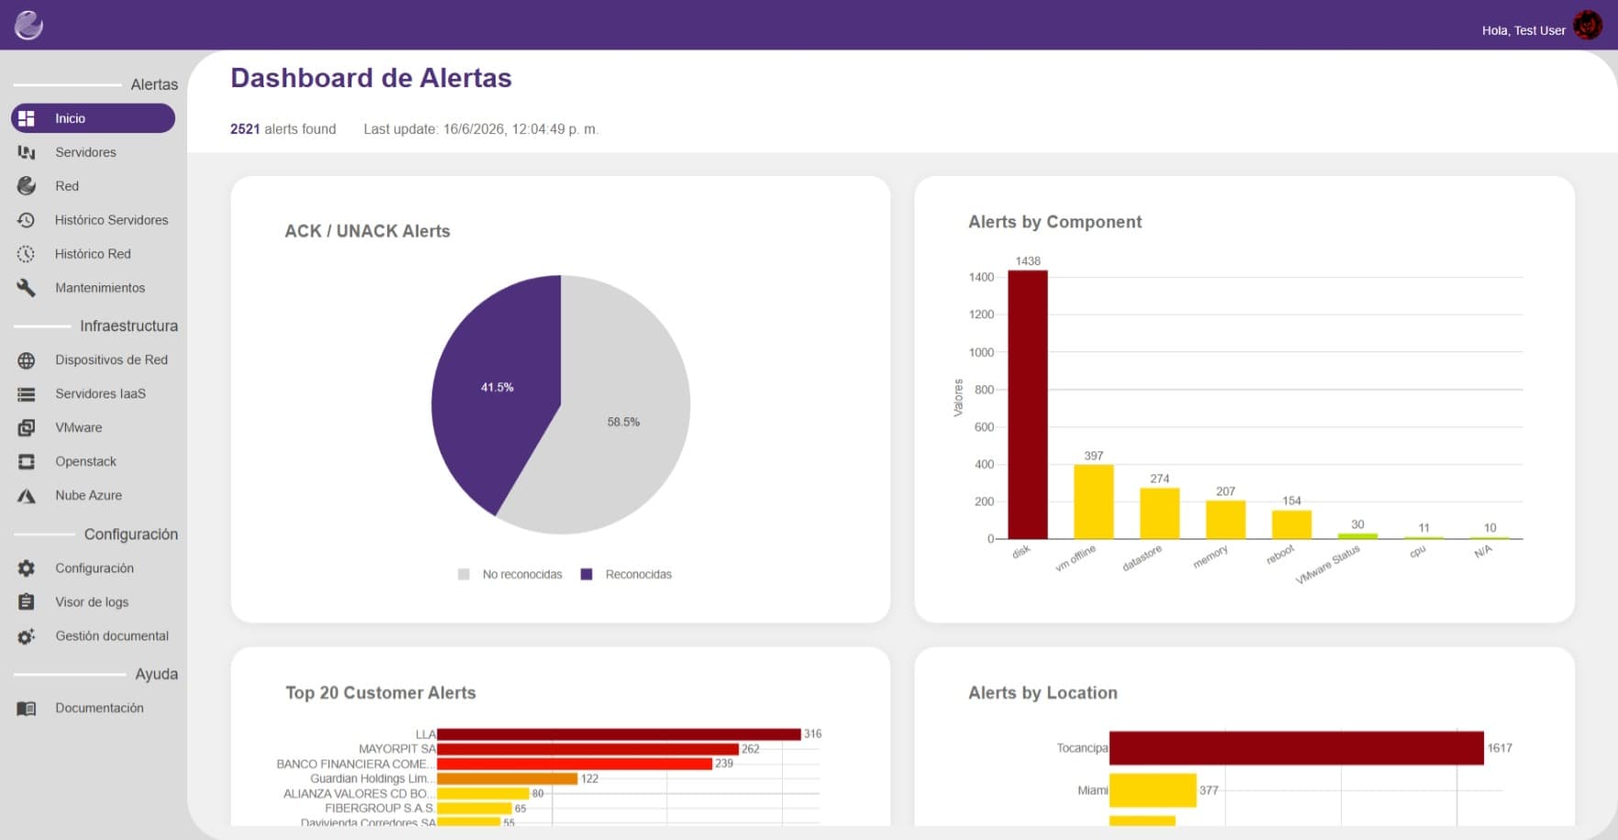Click the vm offline bar showing 397
The image size is (1618, 840).
point(1094,503)
